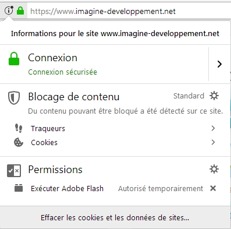Expand Connexion details with the right arrow

(x=219, y=64)
